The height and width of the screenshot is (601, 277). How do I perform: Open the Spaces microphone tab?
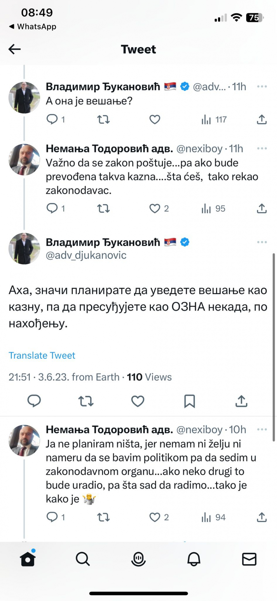138,559
